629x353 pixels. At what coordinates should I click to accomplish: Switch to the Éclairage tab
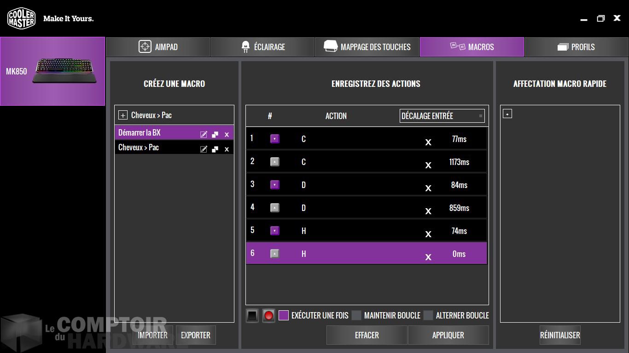pos(262,46)
